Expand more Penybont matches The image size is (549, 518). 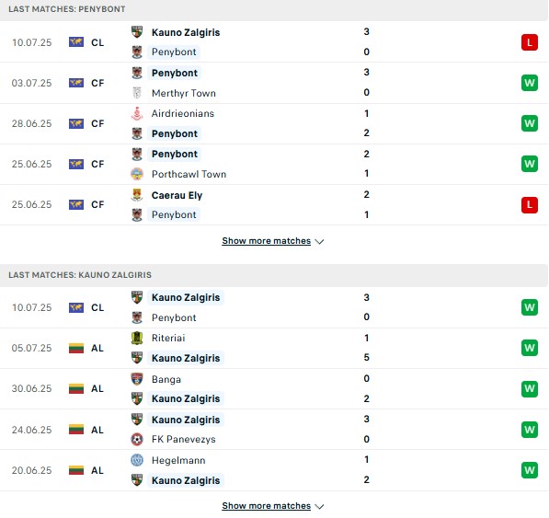(267, 241)
